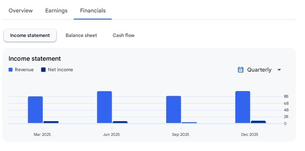Click the 8B y-axis value
The image size is (305, 151).
pyautogui.click(x=286, y=97)
